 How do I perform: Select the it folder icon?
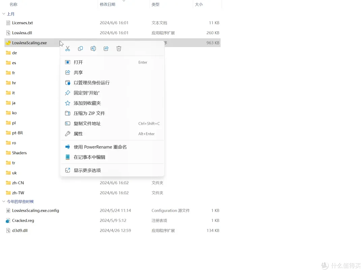pyautogui.click(x=8, y=92)
